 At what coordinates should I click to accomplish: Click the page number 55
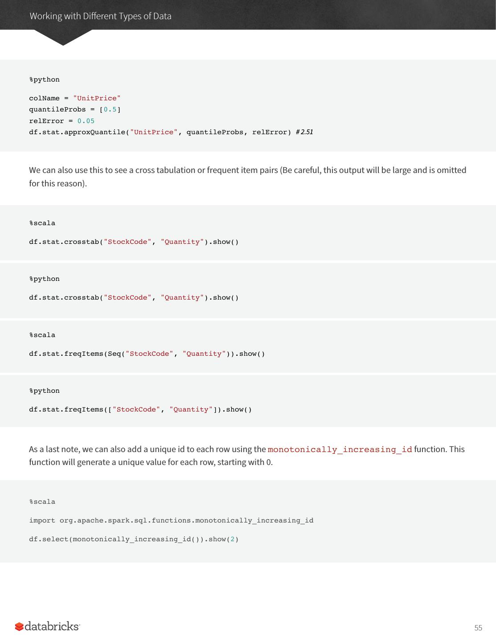coord(478,628)
